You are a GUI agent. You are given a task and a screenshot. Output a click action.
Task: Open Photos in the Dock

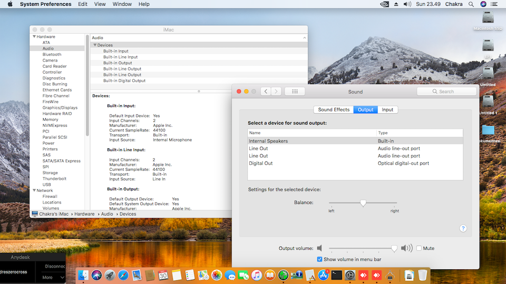[x=217, y=275]
